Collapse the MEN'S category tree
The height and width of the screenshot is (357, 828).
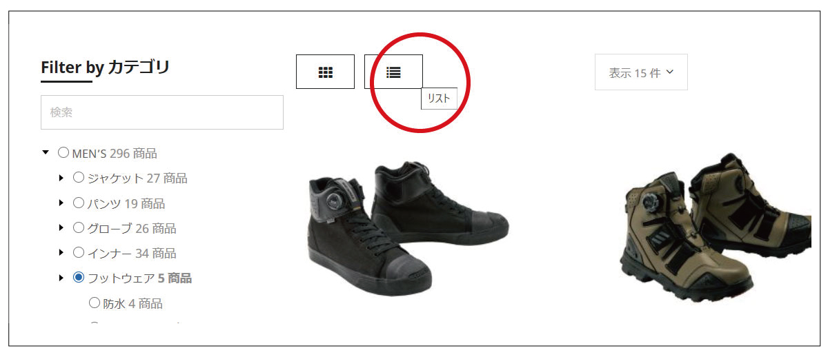(46, 153)
